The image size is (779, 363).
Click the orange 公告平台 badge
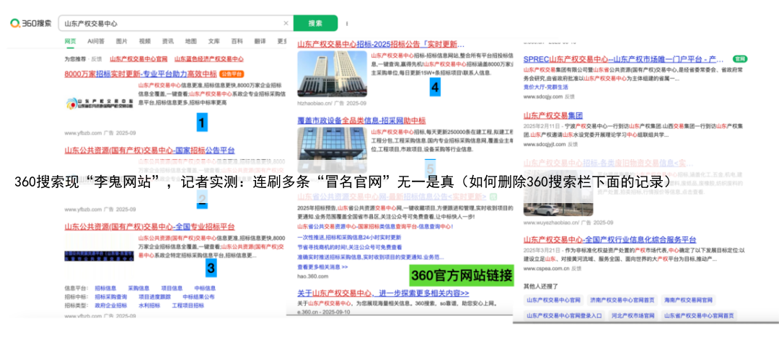(x=232, y=73)
